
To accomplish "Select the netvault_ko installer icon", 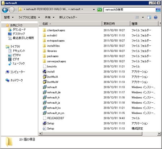I will [45, 108].
